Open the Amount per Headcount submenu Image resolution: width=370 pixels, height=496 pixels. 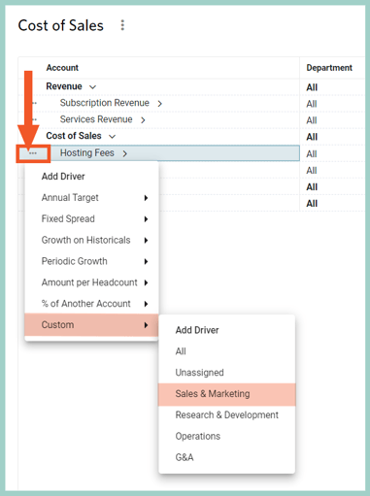pos(91,282)
